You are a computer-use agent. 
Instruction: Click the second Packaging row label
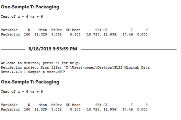coord(10,109)
